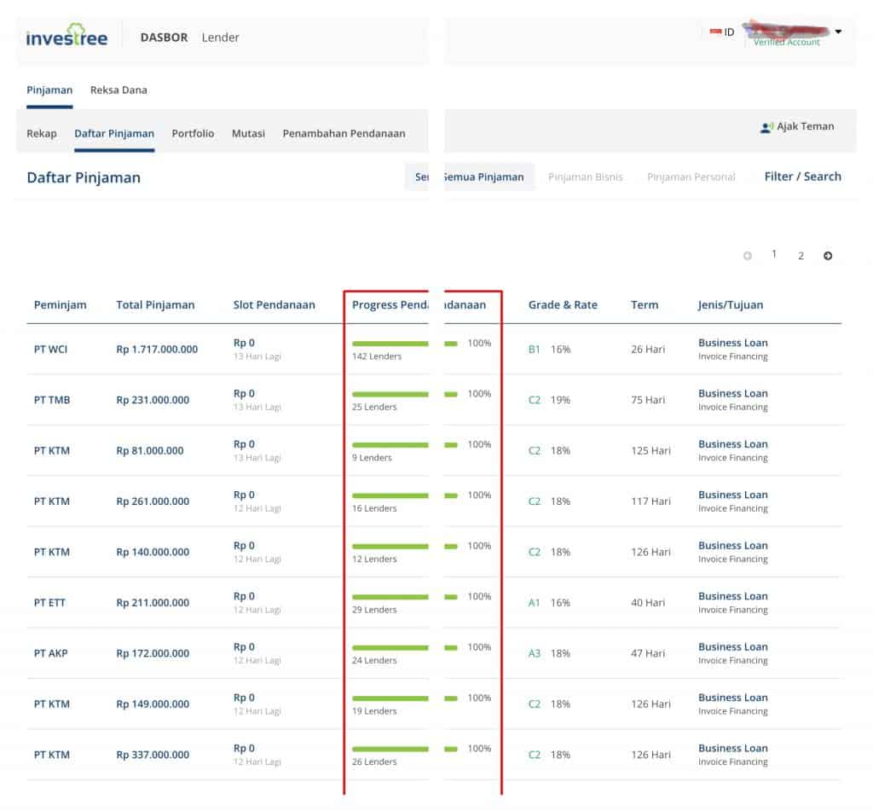The height and width of the screenshot is (811, 873).
Task: Open the Portfolio tab
Action: [x=192, y=133]
